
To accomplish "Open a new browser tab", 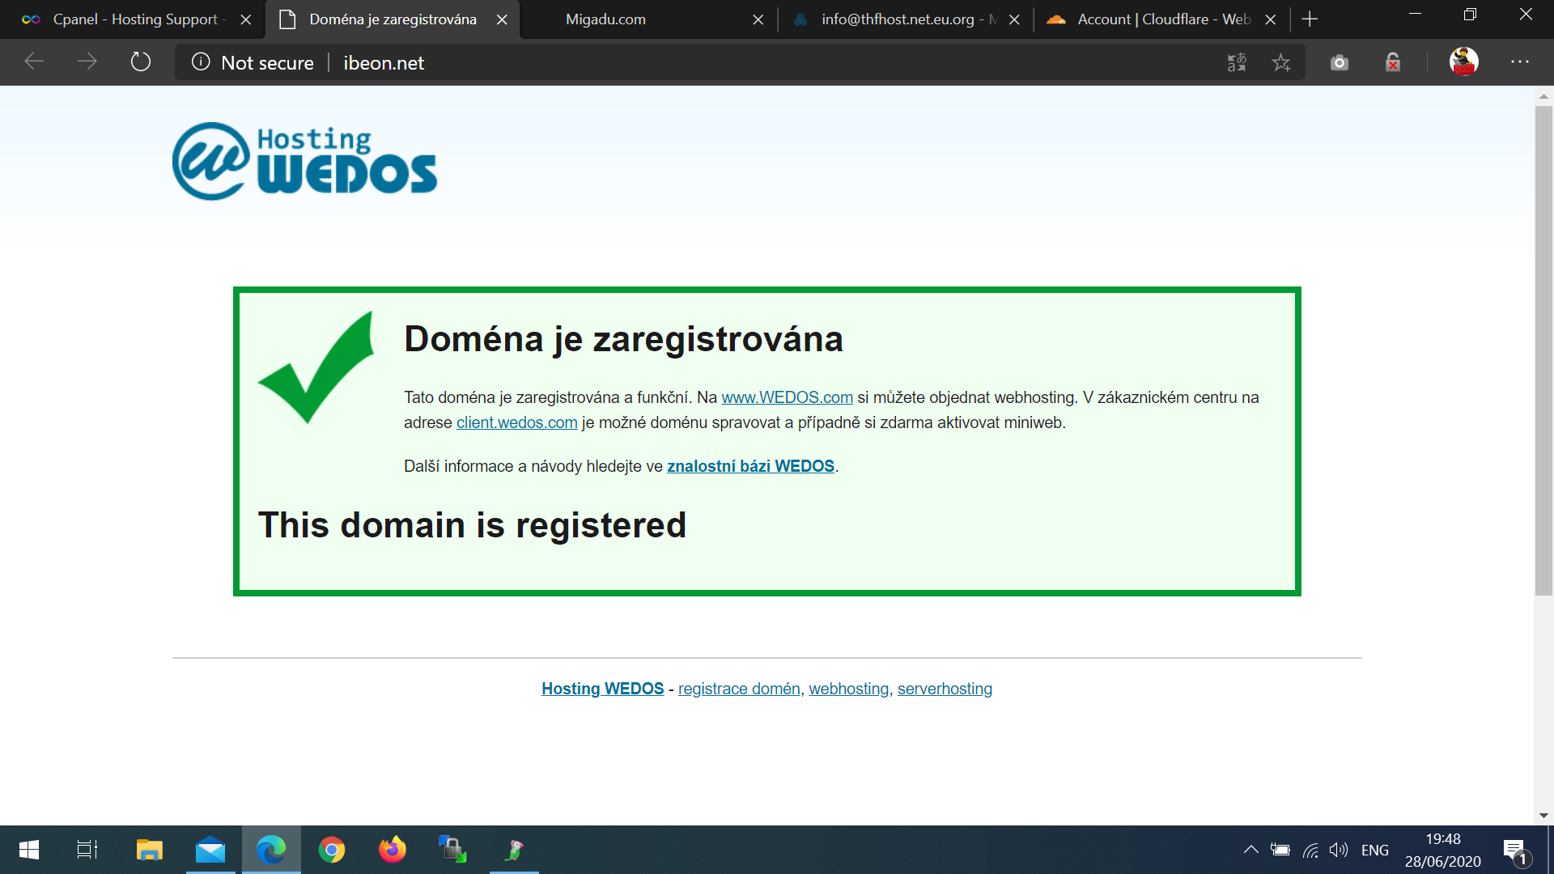I will pyautogui.click(x=1310, y=19).
